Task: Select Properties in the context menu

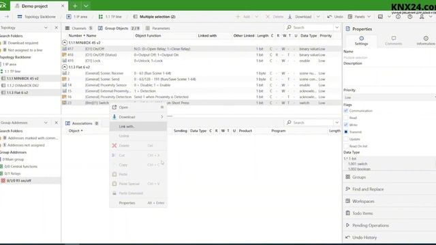Action: click(138, 203)
